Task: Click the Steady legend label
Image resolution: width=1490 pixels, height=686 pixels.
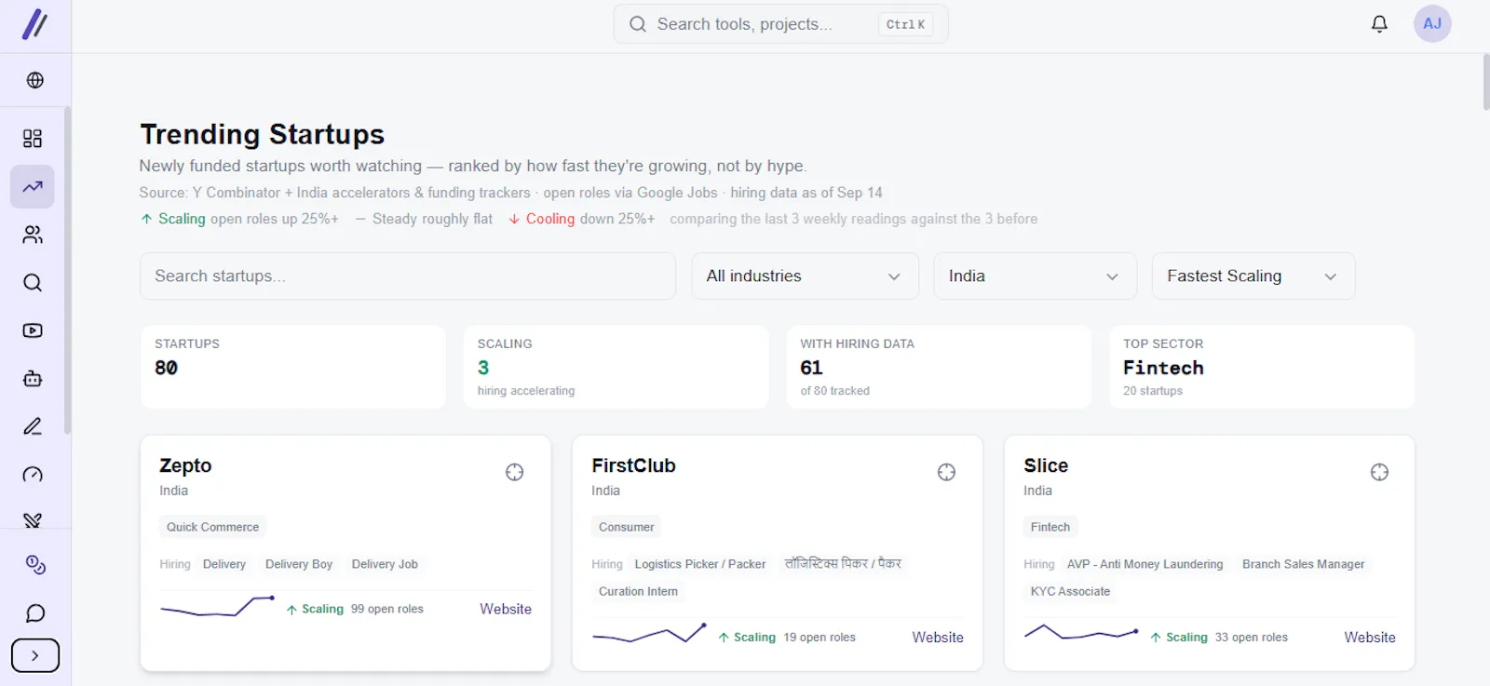Action: coord(395,219)
